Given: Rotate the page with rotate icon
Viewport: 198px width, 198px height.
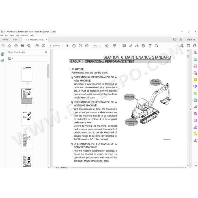Looking at the screenshot, I should click(x=156, y=46).
